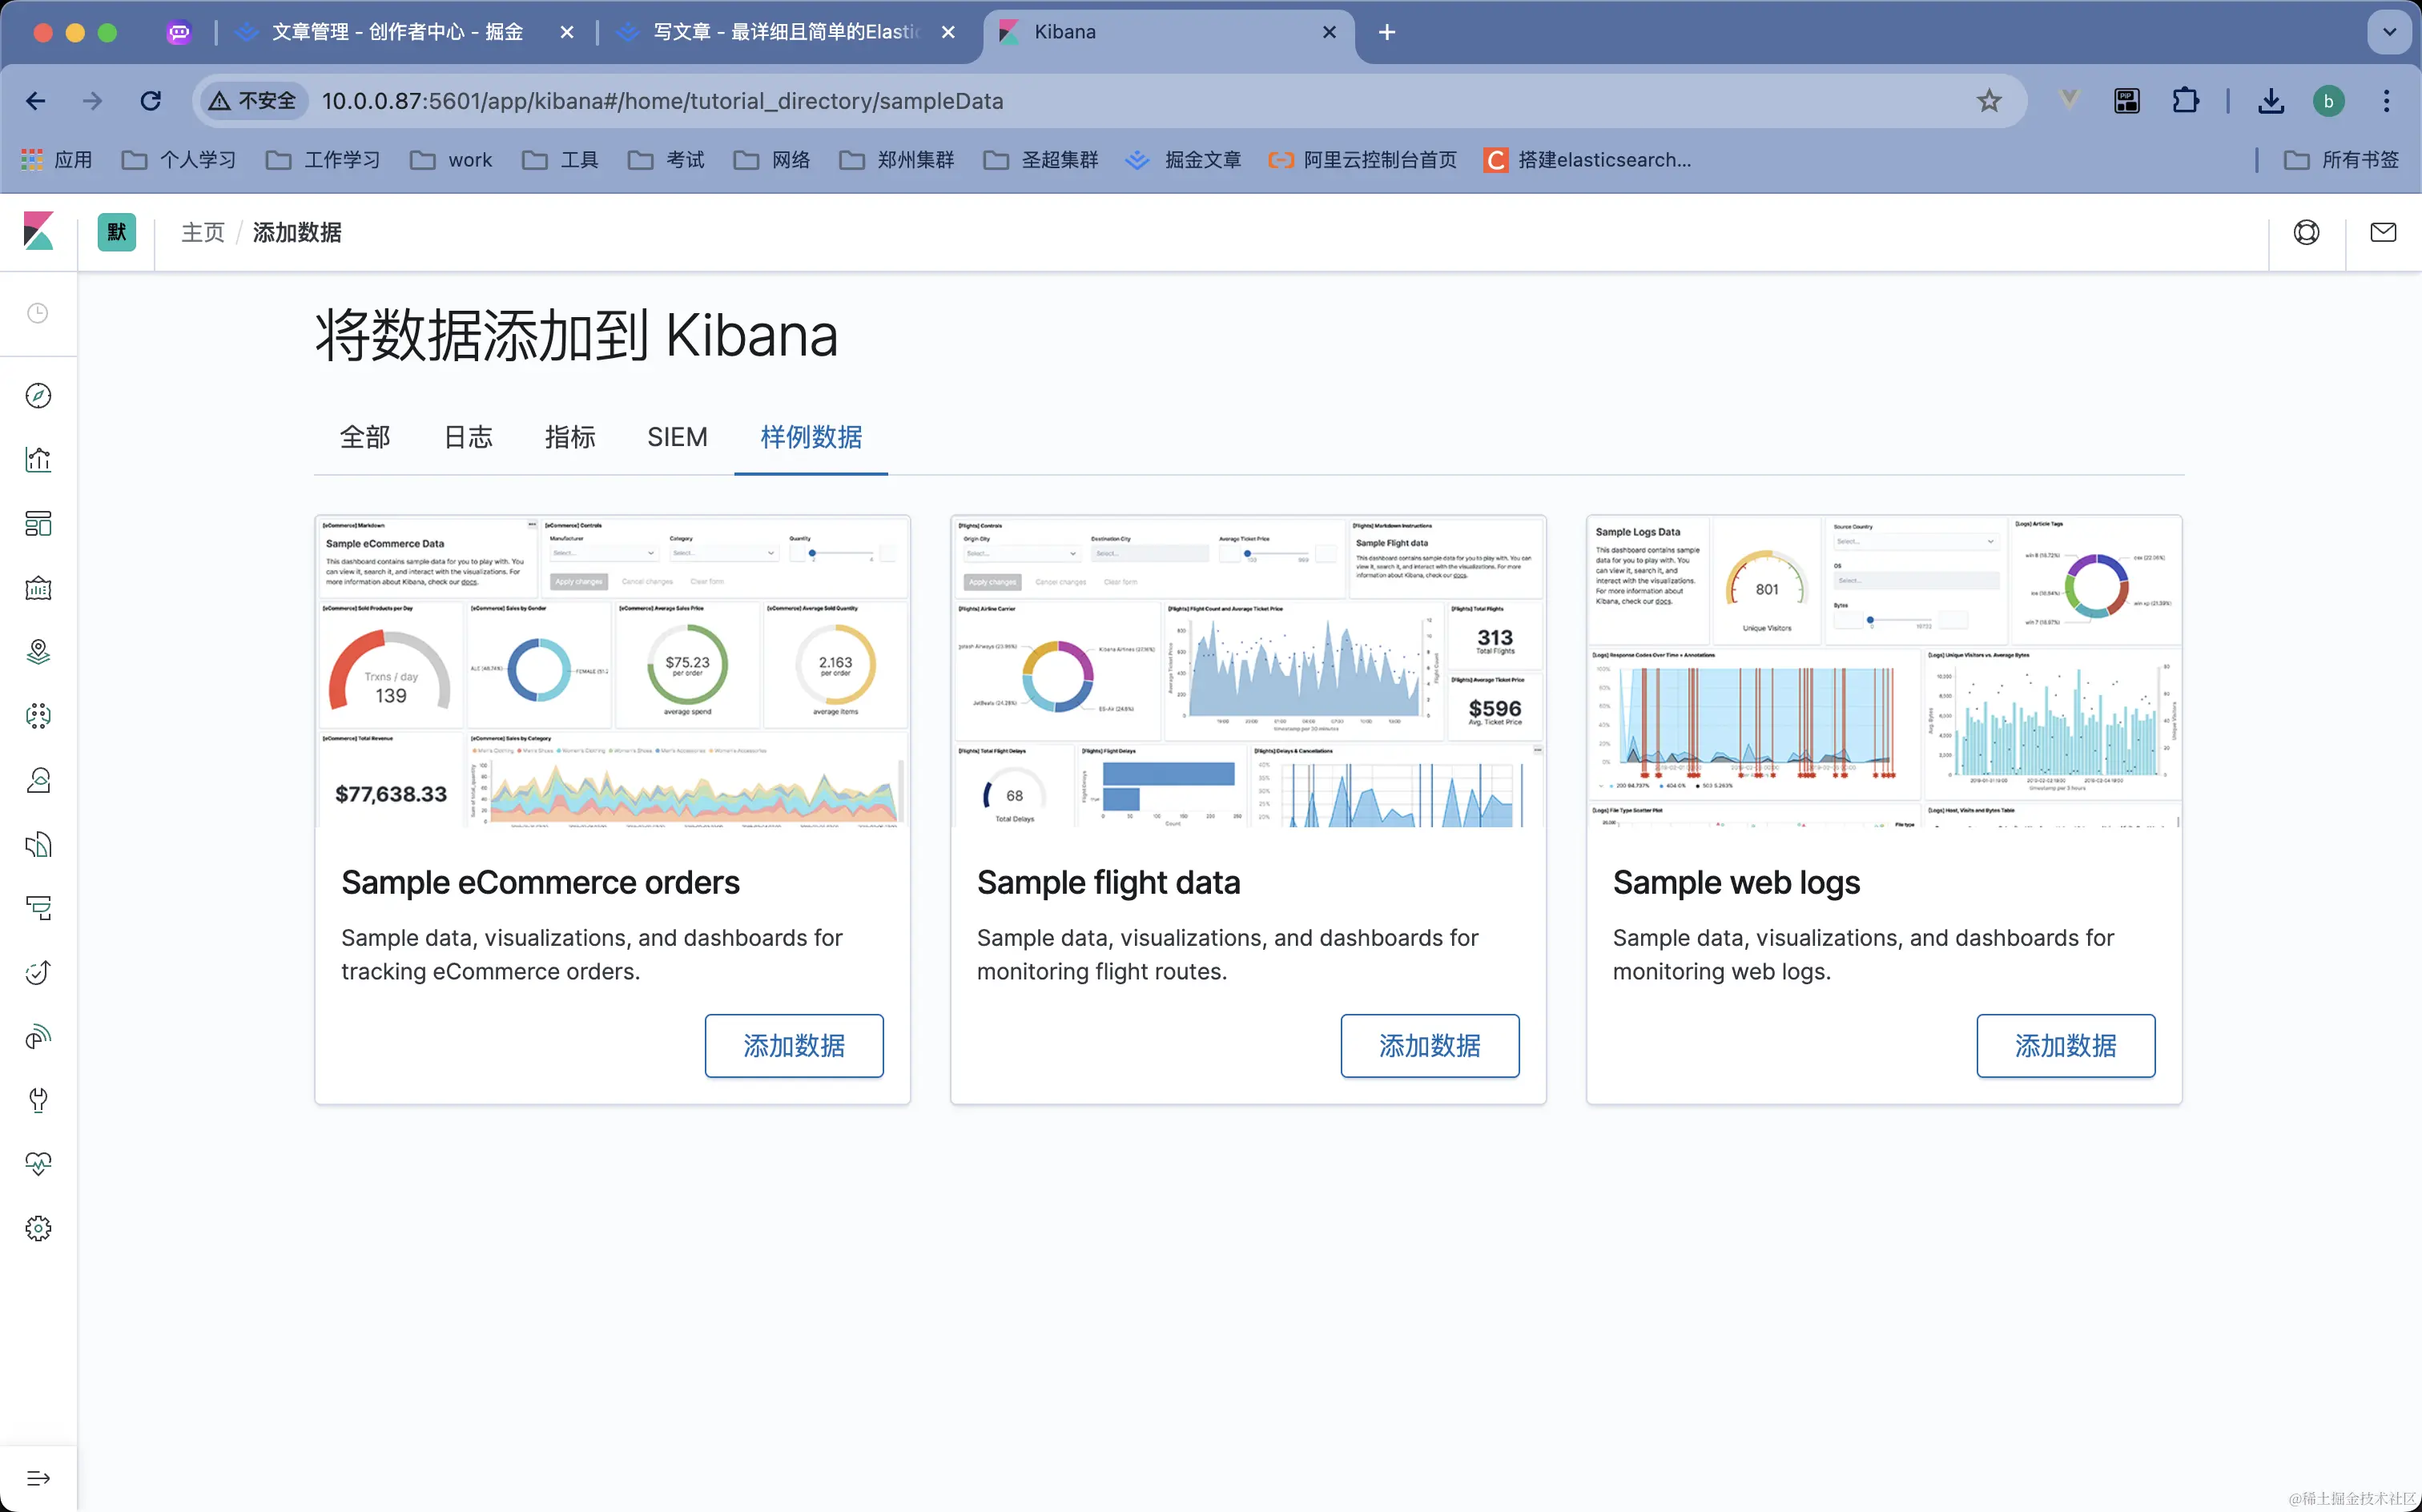Open Management gear icon in sidebar

(x=38, y=1228)
